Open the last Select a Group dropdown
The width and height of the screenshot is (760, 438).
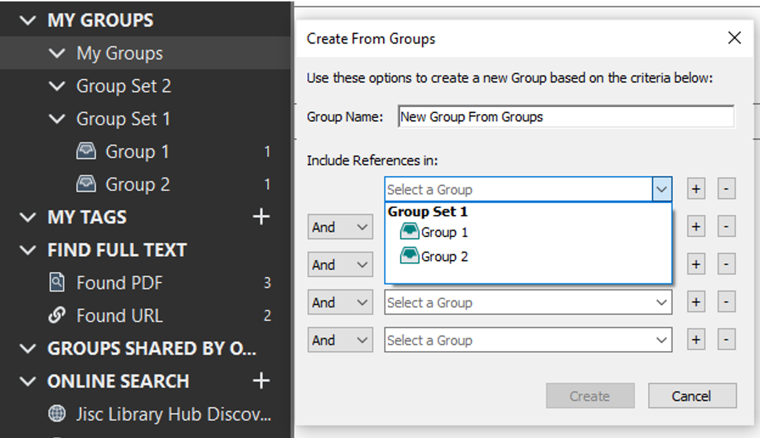[528, 340]
